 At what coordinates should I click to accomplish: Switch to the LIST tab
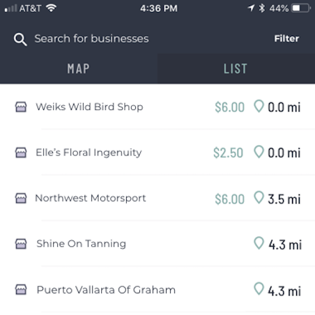tap(236, 68)
